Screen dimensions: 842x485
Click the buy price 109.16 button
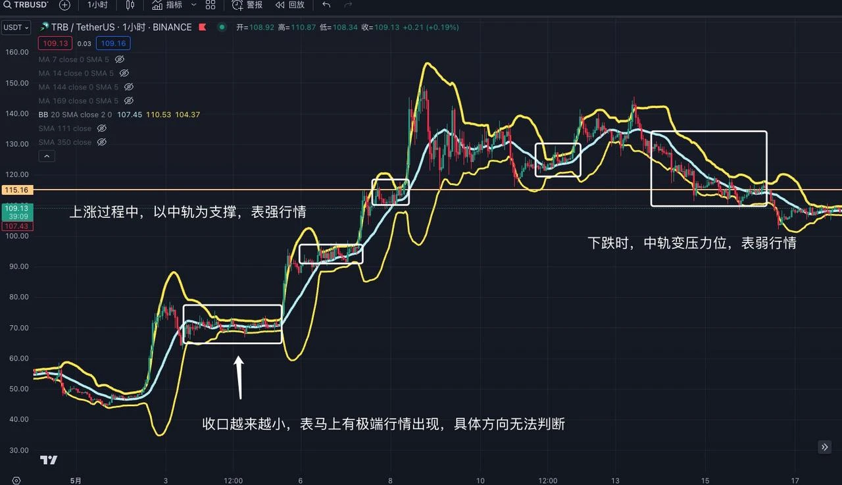coord(113,43)
